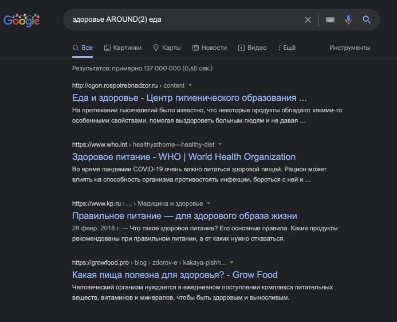Click the magnifier search button

coord(367,19)
